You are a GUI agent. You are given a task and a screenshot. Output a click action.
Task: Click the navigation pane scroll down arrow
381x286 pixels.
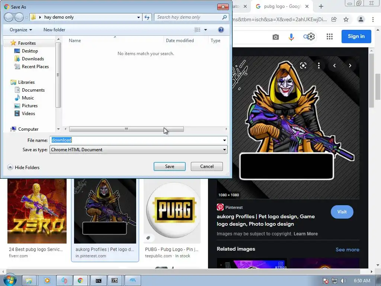pyautogui.click(x=58, y=129)
